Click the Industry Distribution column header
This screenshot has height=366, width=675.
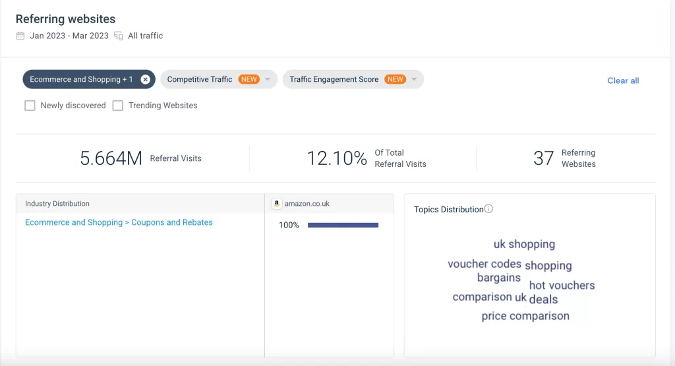57,204
